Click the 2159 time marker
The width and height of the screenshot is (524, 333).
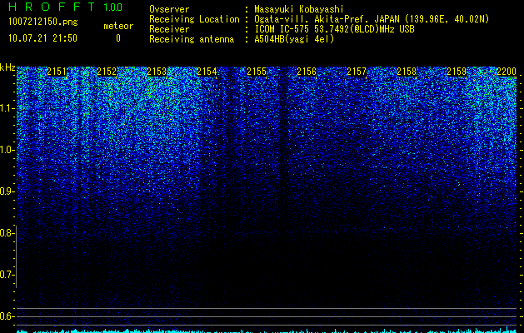click(457, 72)
